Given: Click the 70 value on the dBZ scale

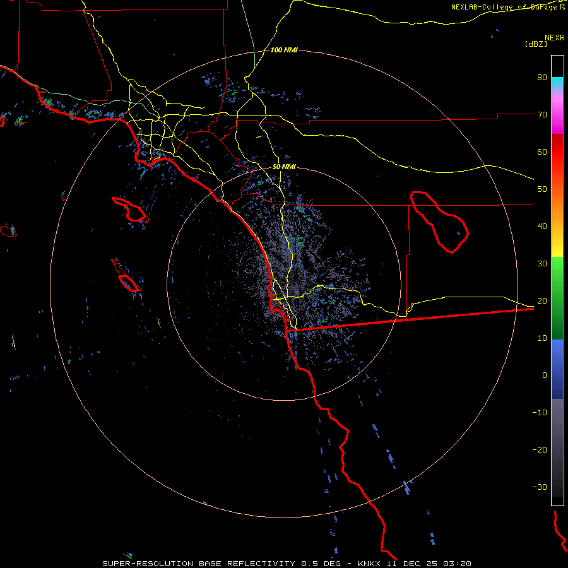Looking at the screenshot, I should tap(542, 115).
